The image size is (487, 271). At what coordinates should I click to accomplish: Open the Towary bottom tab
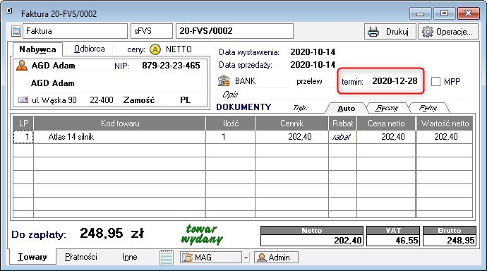(32, 257)
